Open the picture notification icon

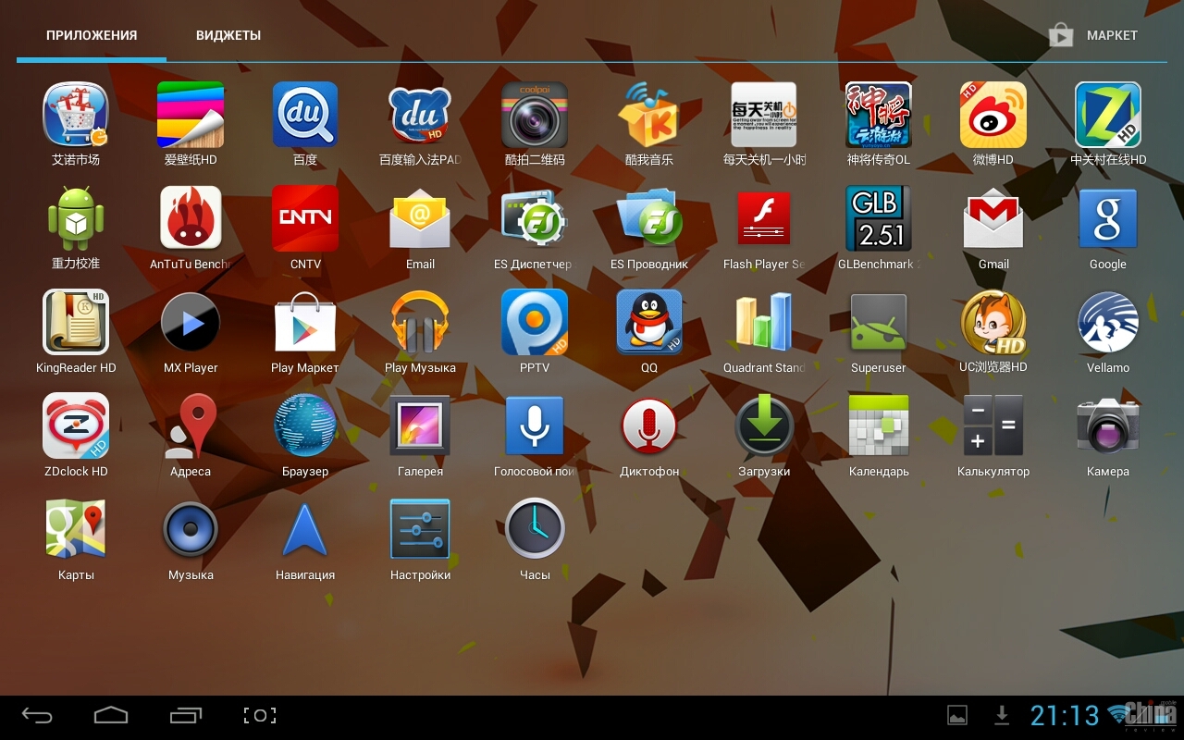[x=957, y=715]
